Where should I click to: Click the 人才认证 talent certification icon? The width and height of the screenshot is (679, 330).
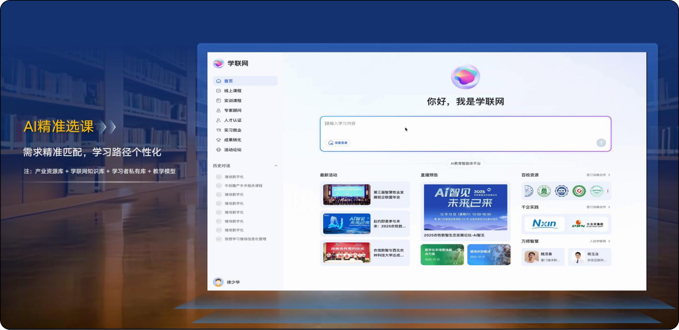218,120
